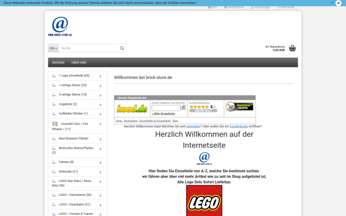Open the ÜBER UNS menu item
The height and width of the screenshot is (216, 346).
78,63
